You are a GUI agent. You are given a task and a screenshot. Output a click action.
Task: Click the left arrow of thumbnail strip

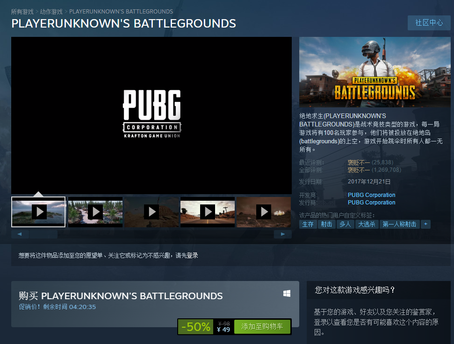click(x=20, y=234)
